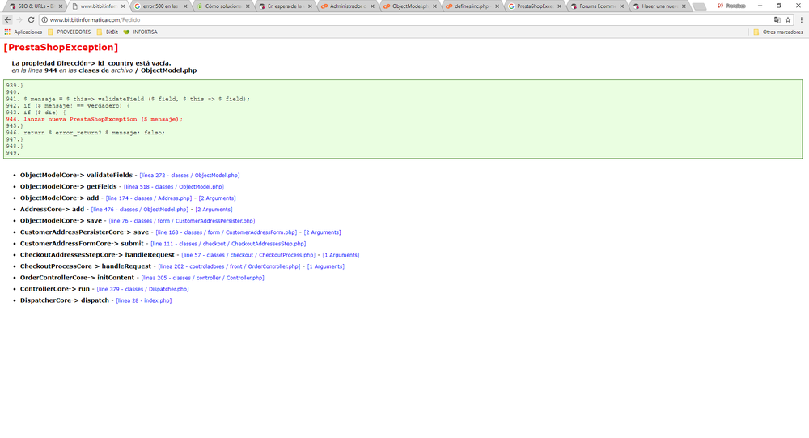
Task: Click the id_country está vacía error message
Action: 91,63
